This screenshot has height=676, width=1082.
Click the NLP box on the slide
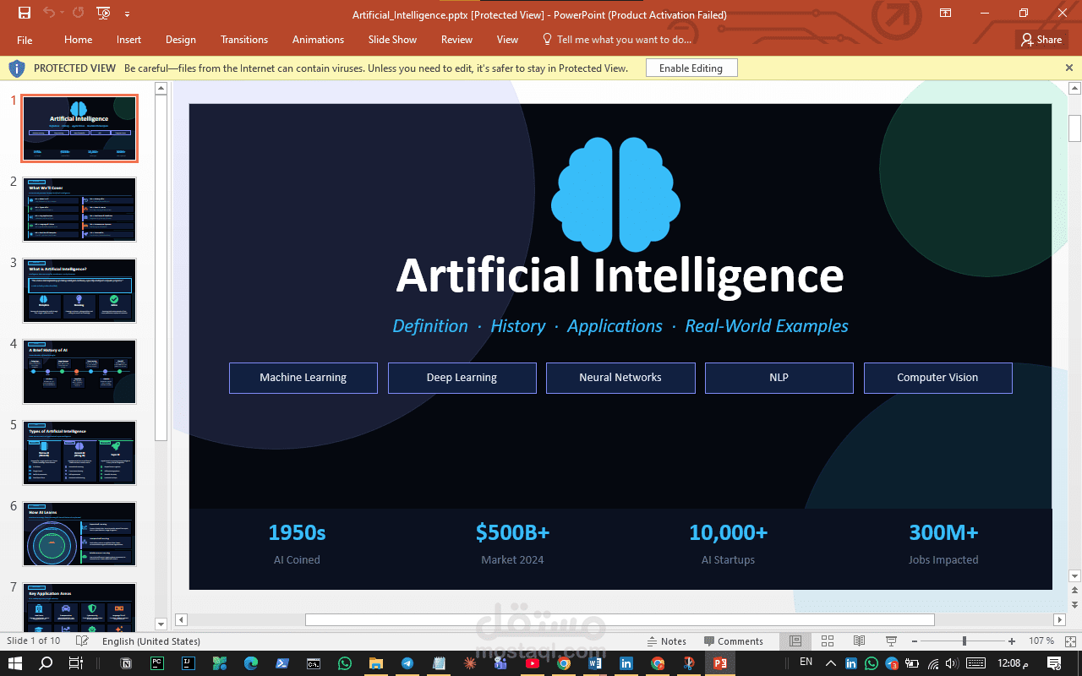click(x=779, y=378)
